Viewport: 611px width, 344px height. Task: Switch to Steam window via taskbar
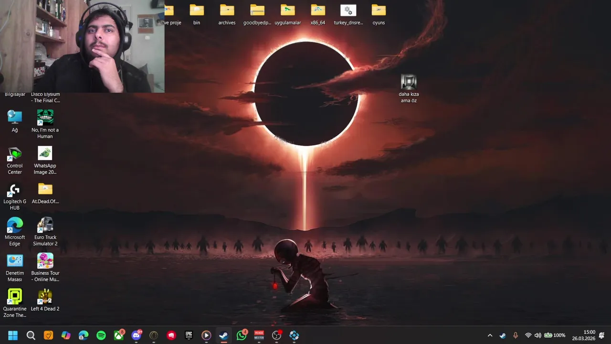tap(223, 335)
